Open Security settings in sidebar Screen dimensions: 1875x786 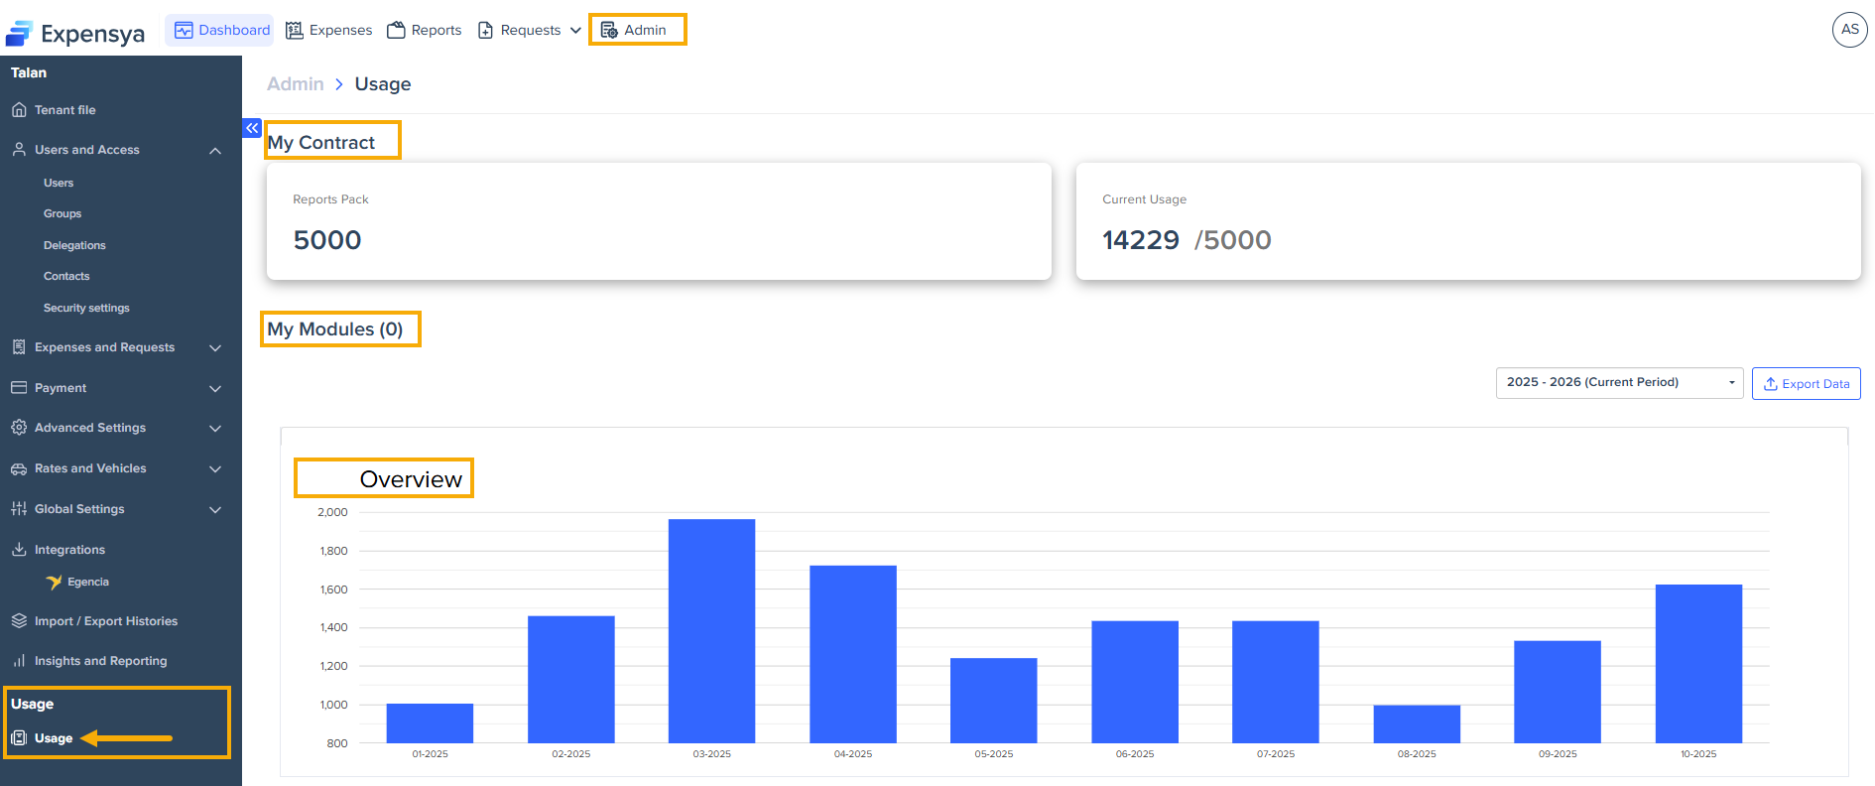click(86, 308)
